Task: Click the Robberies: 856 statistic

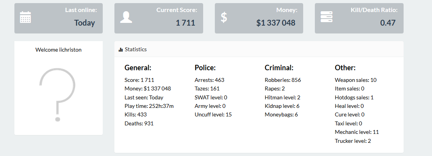Action: click(x=283, y=80)
